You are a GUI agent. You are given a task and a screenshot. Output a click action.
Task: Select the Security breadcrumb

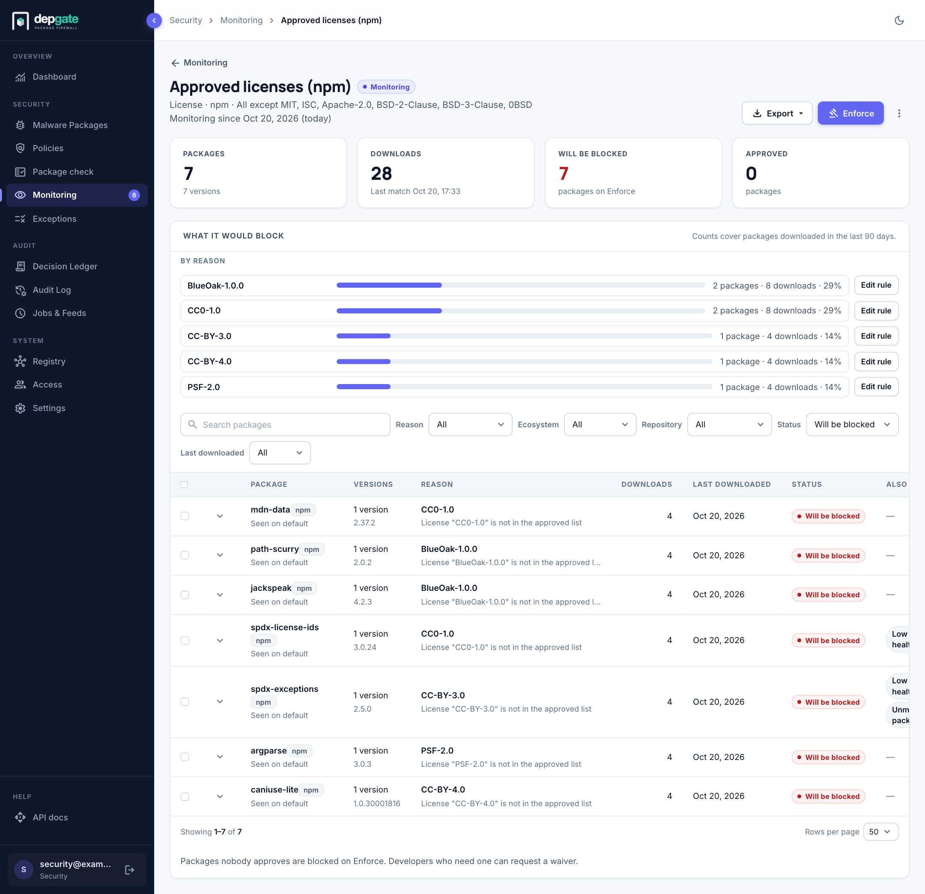(x=185, y=20)
